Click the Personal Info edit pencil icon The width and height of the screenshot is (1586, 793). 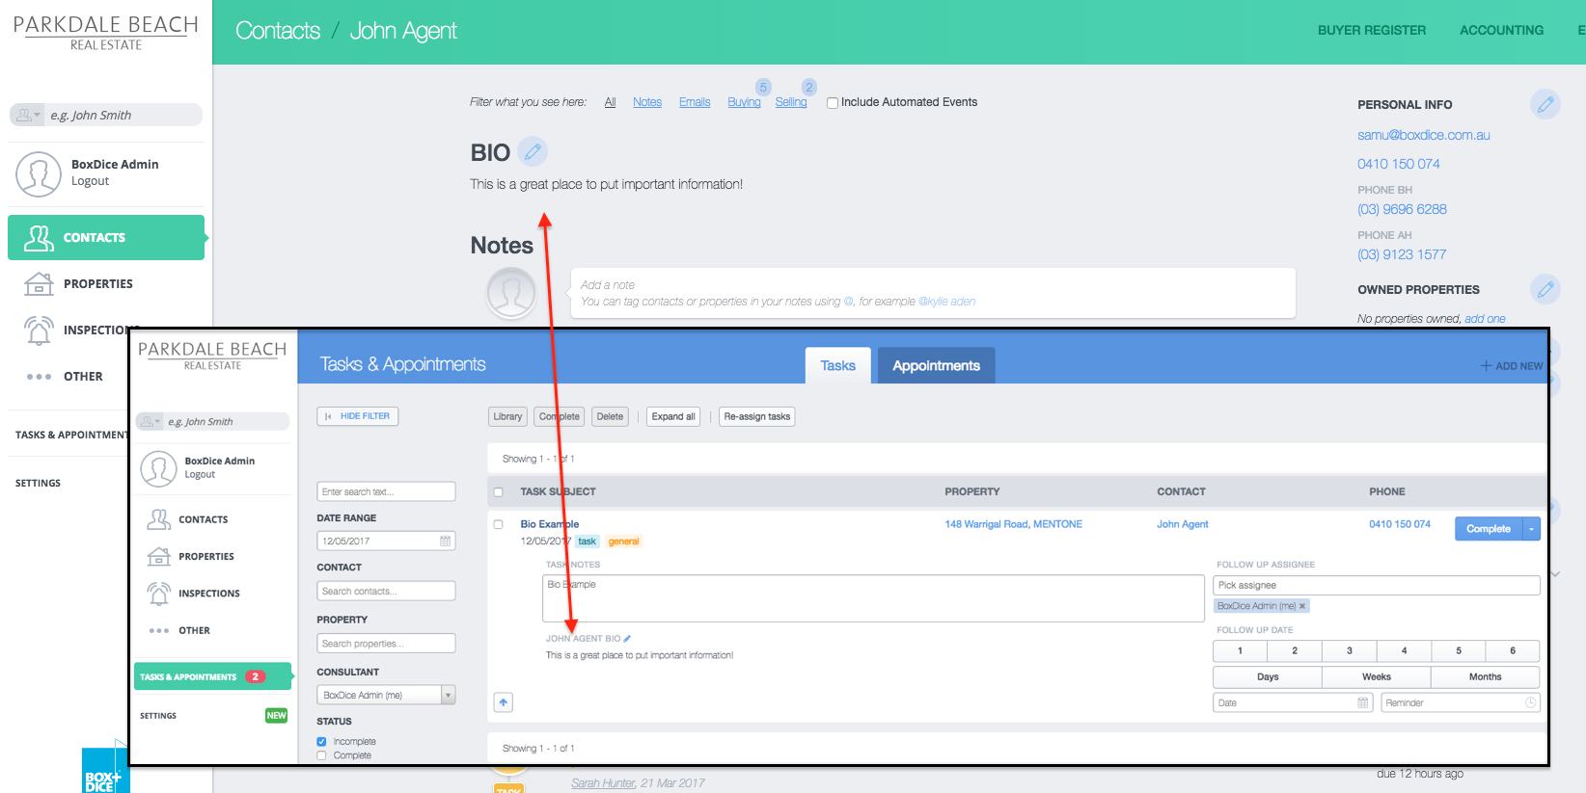(1545, 104)
